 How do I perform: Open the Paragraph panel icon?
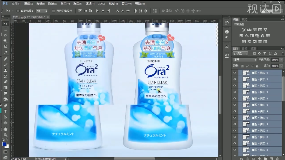point(227,38)
